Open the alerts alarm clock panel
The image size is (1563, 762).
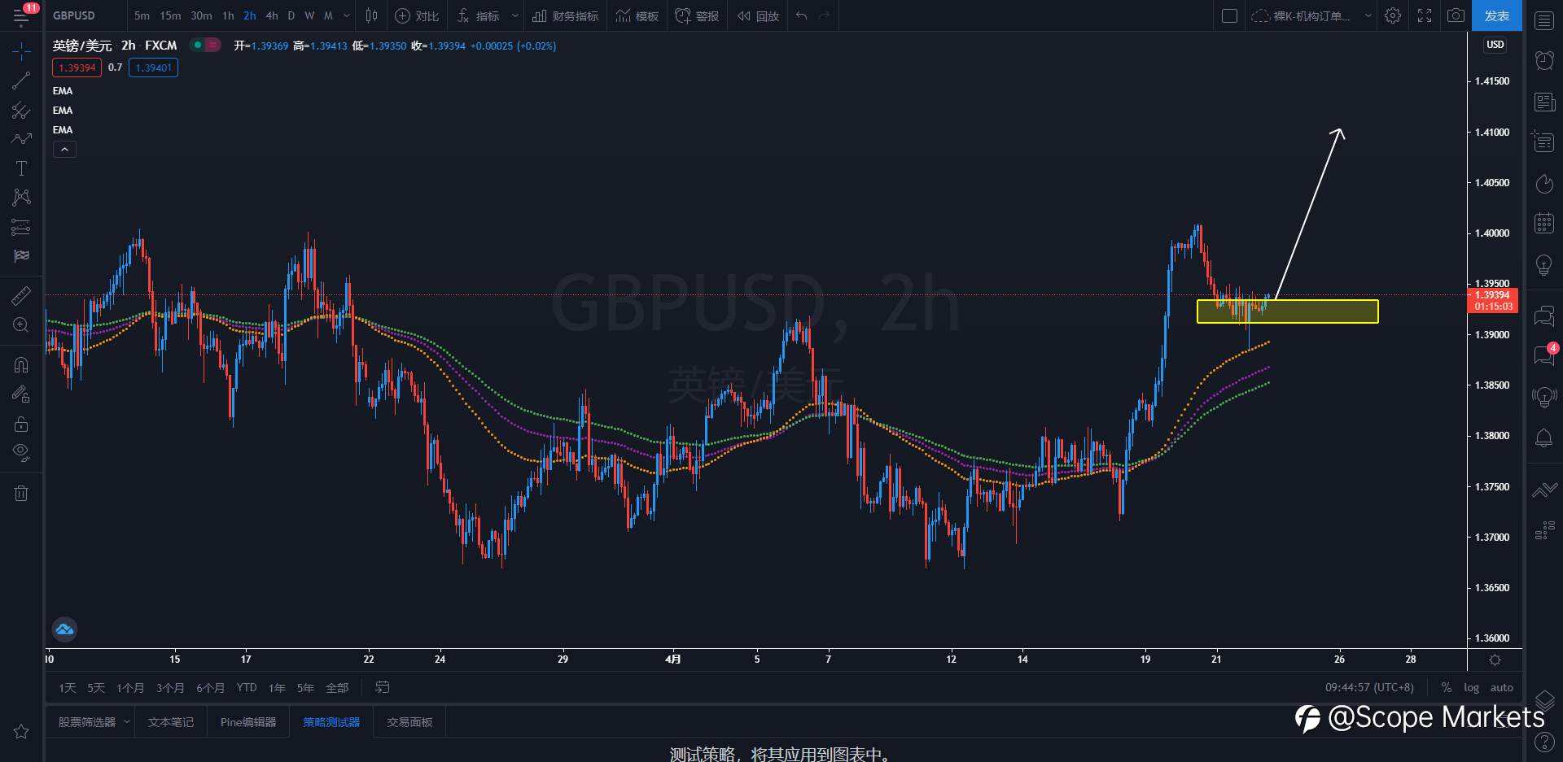[x=1544, y=60]
